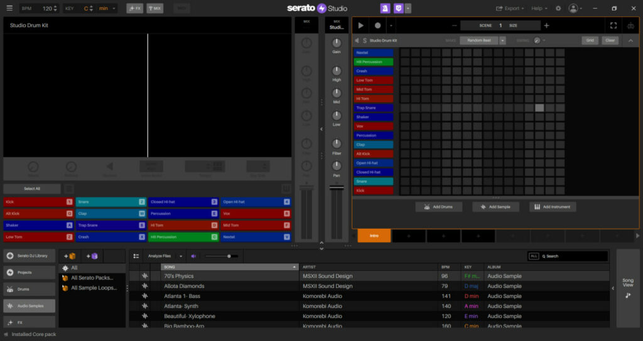Viewport: 643px width, 341px height.
Task: Open the settings gear icon
Action: pyautogui.click(x=558, y=8)
